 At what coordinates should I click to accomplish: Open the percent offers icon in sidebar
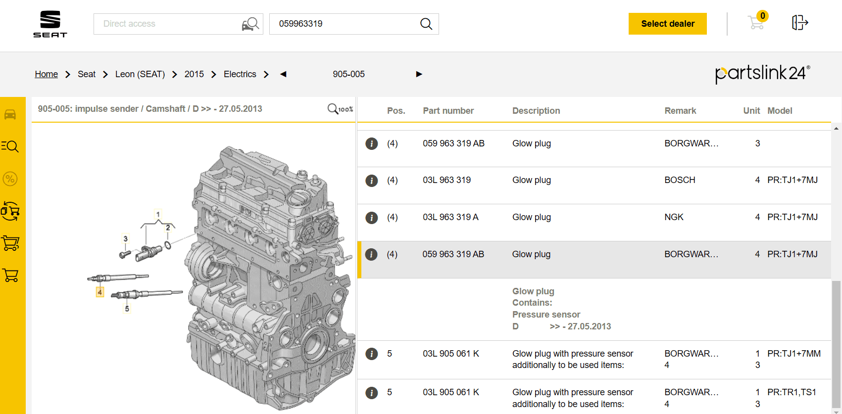tap(10, 179)
